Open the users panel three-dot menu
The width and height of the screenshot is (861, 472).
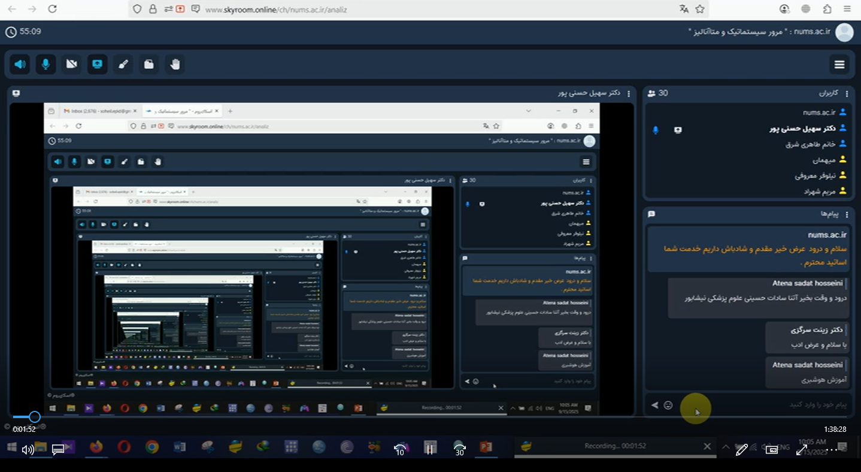847,93
